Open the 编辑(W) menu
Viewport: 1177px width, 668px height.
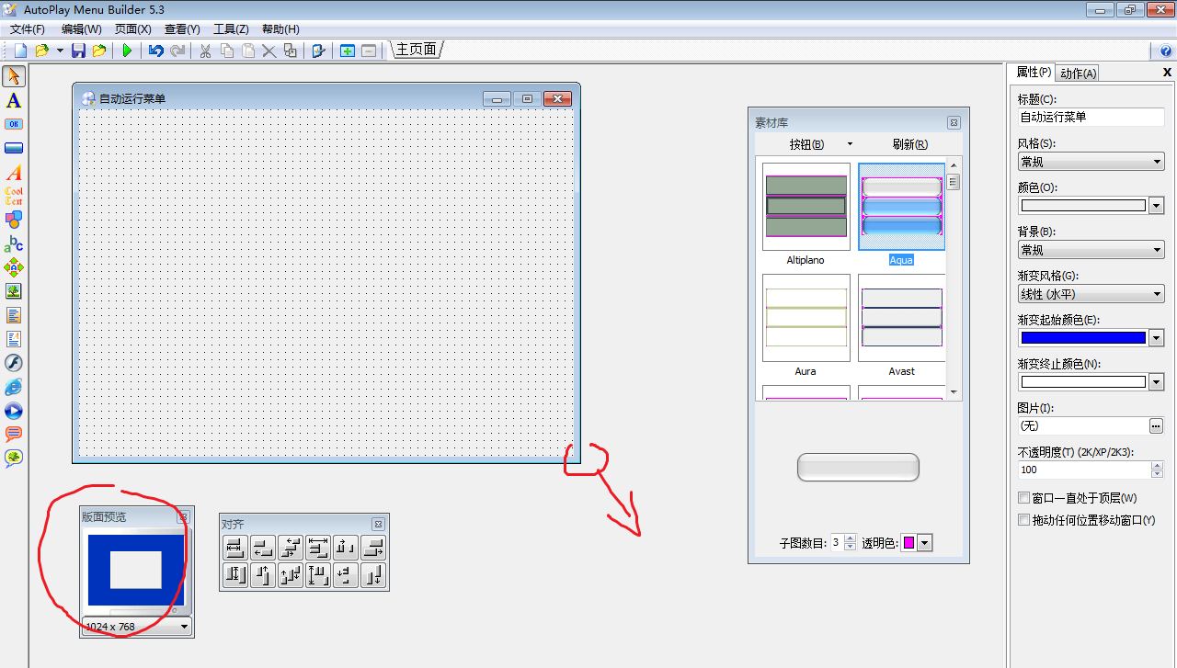(x=82, y=29)
